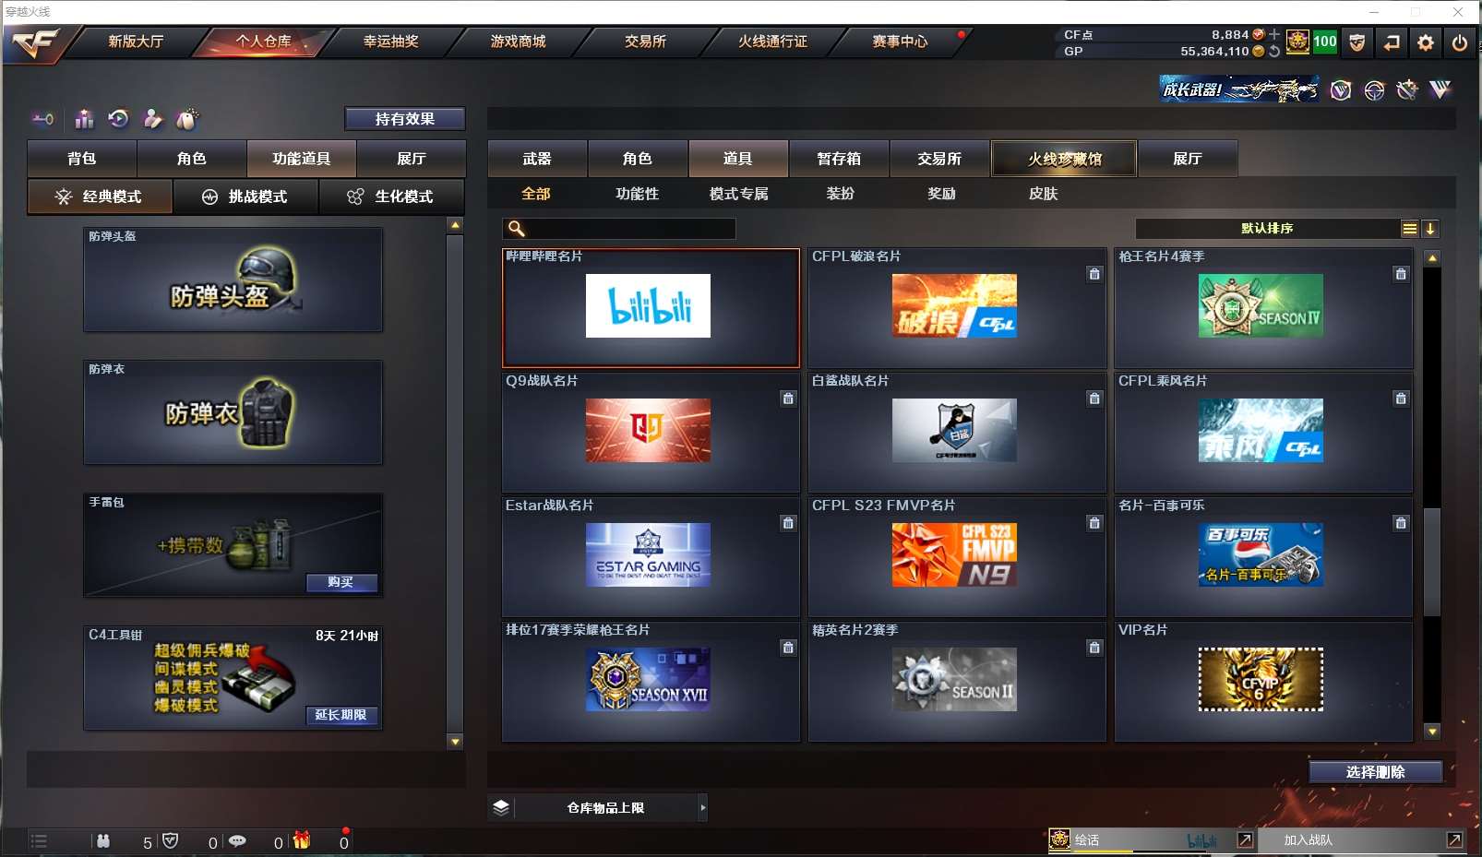Click 持有效果 button

(x=405, y=119)
